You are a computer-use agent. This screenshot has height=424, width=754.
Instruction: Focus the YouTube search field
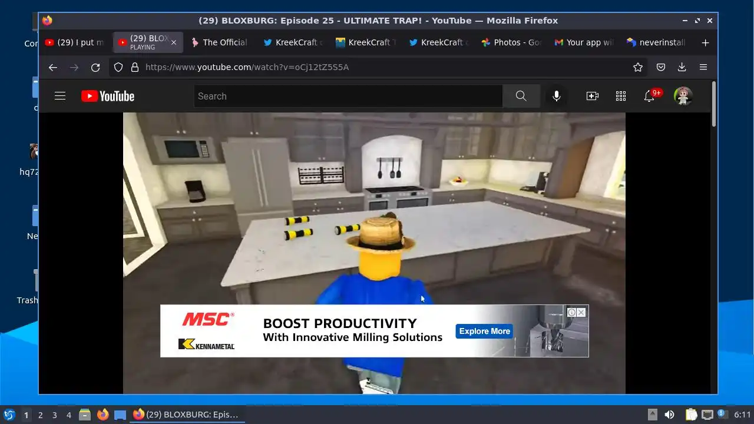pyautogui.click(x=348, y=96)
